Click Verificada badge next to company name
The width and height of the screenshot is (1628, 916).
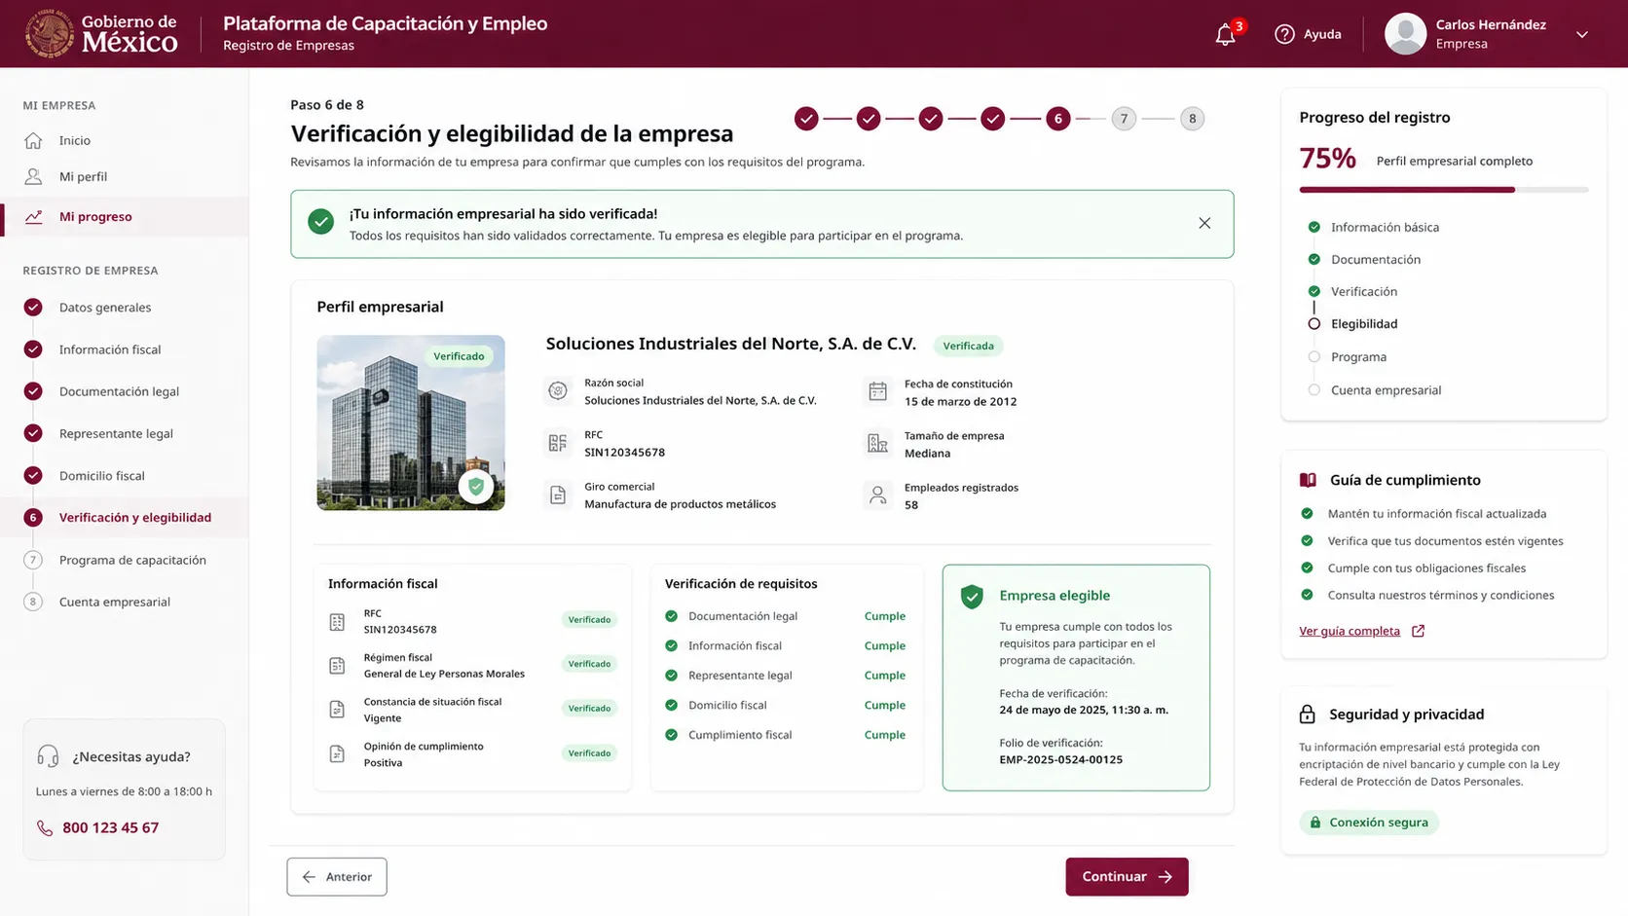click(x=968, y=346)
